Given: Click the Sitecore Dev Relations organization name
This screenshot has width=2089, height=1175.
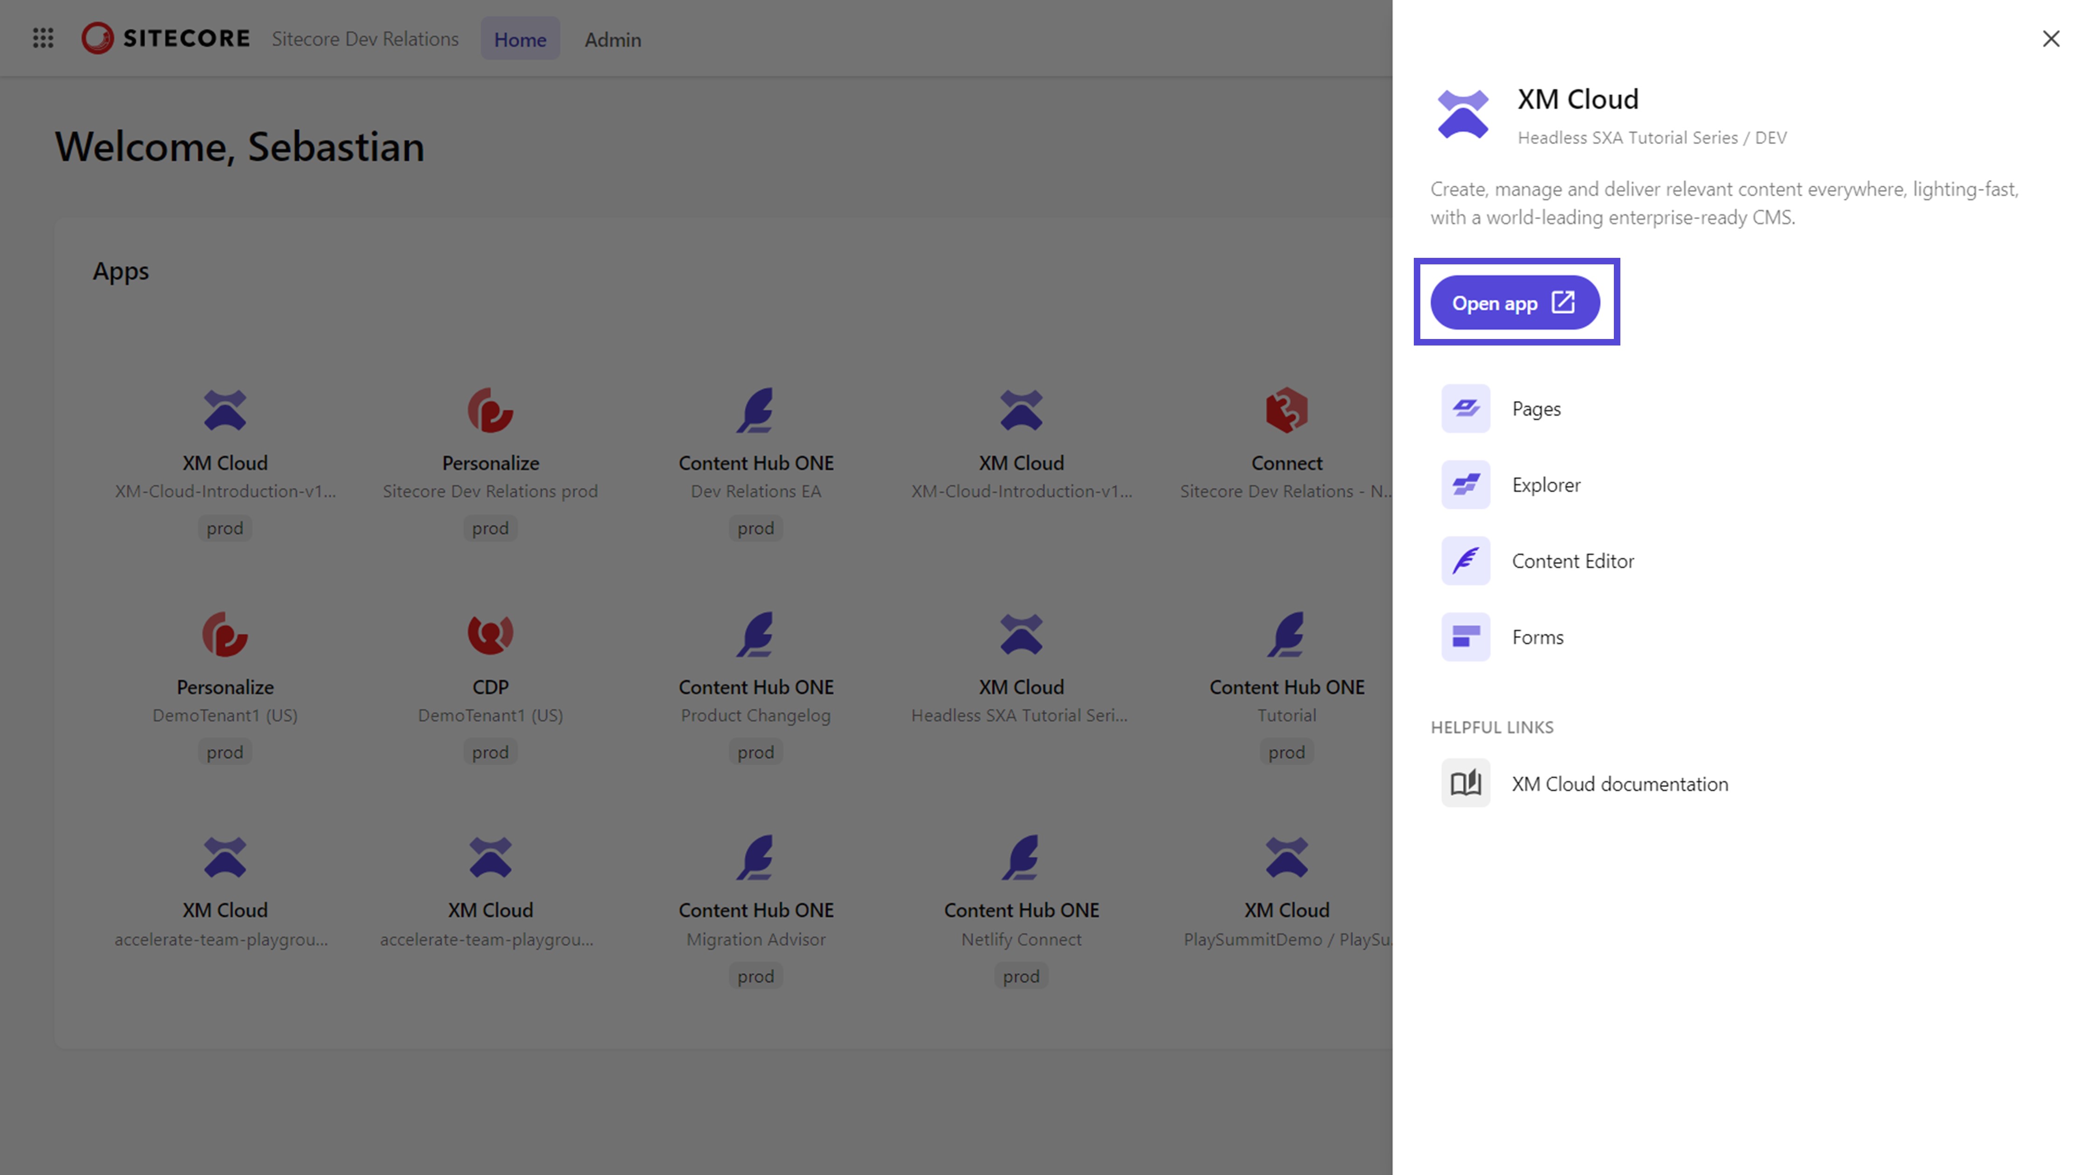Looking at the screenshot, I should click(x=365, y=39).
